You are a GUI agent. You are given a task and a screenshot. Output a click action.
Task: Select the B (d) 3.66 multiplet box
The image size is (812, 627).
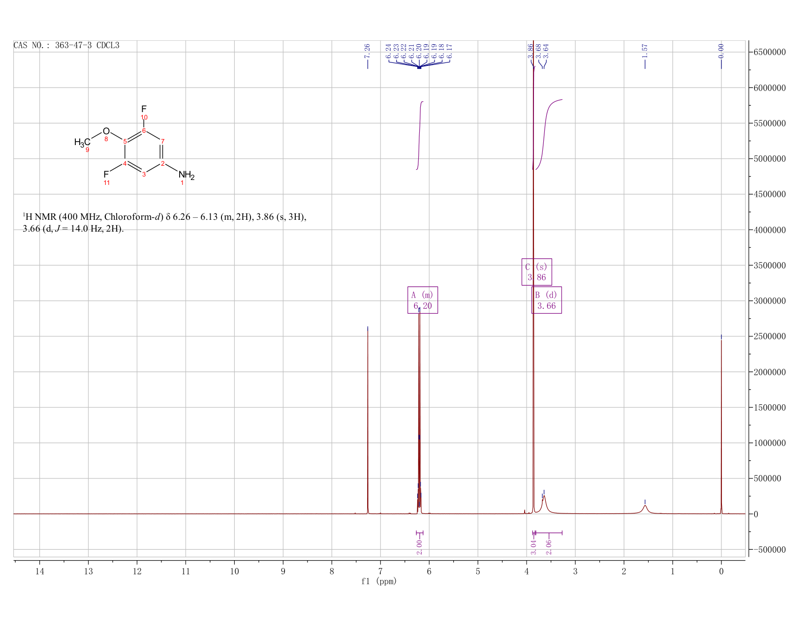click(547, 300)
